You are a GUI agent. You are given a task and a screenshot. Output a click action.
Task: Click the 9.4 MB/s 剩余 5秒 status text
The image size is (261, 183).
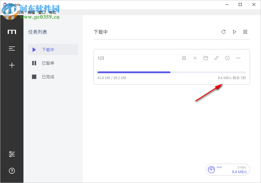(232, 78)
